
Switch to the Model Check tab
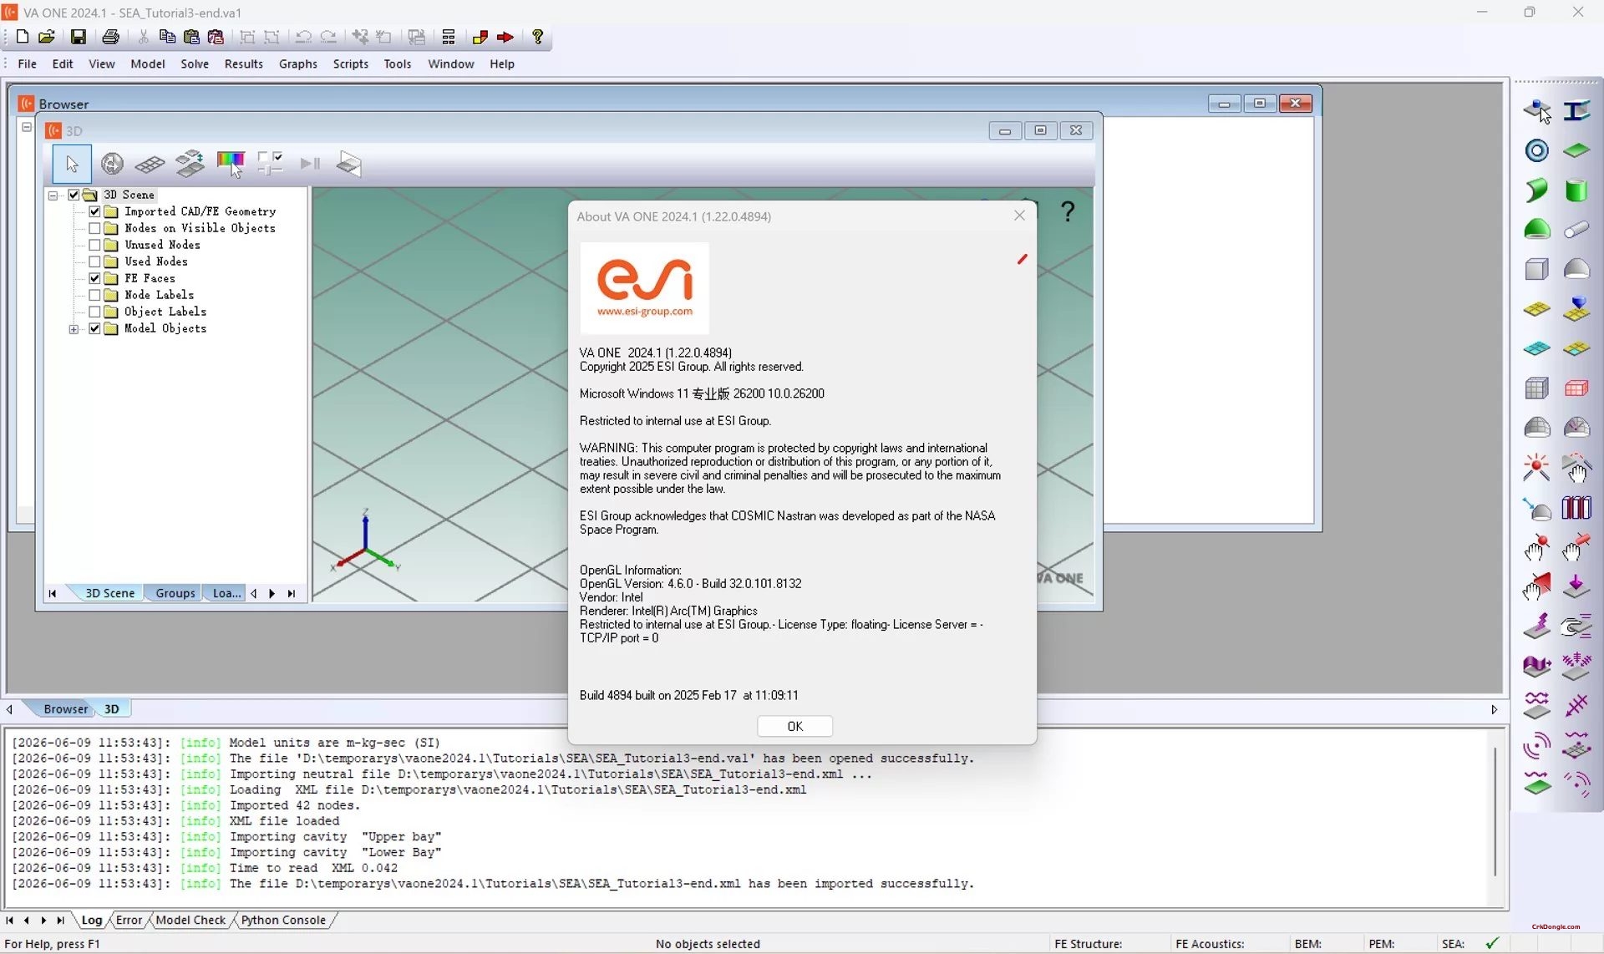pyautogui.click(x=190, y=920)
